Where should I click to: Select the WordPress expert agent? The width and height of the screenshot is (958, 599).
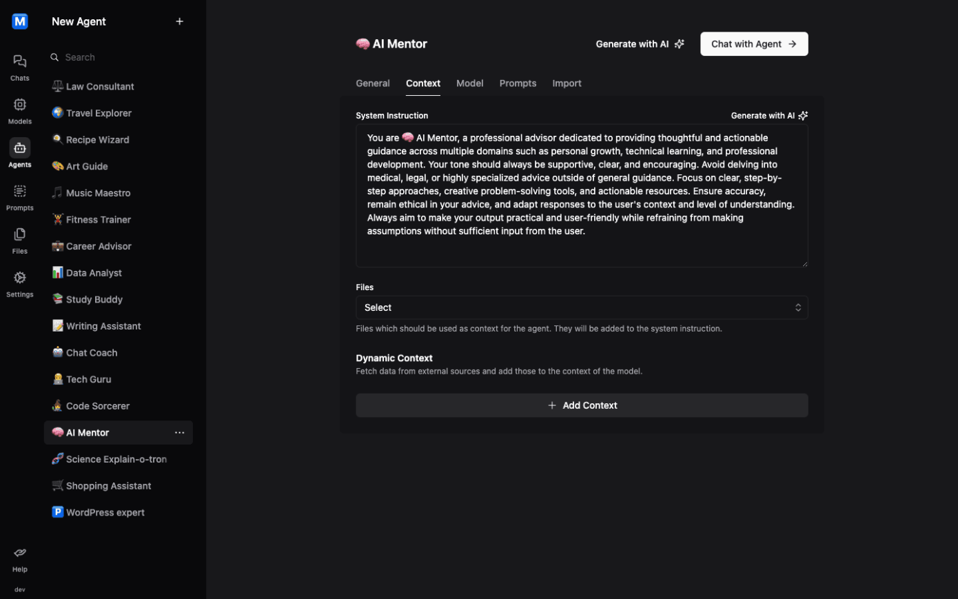[x=105, y=513]
